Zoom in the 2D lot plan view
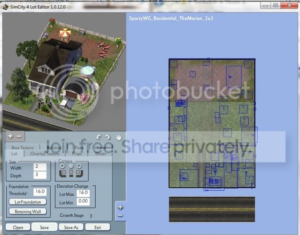This screenshot has height=235, width=300. pos(120,207)
